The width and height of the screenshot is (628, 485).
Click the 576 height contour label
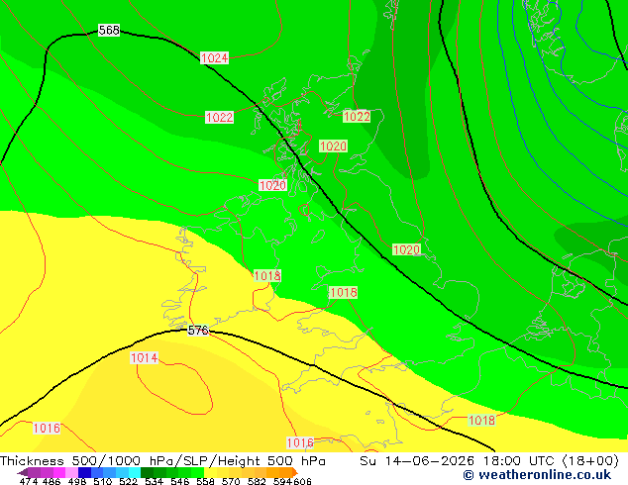[x=198, y=331]
